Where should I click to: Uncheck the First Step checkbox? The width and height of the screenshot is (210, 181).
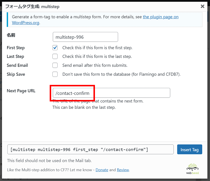coord(55,48)
